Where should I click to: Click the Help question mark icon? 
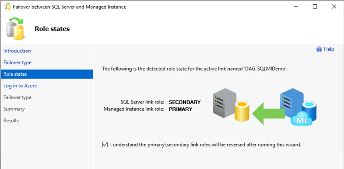pyautogui.click(x=319, y=49)
